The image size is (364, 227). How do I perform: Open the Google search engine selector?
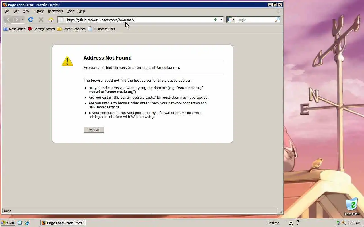pos(231,20)
